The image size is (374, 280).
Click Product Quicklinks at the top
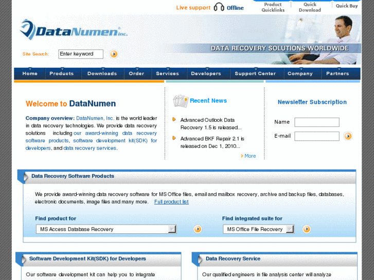[273, 7]
